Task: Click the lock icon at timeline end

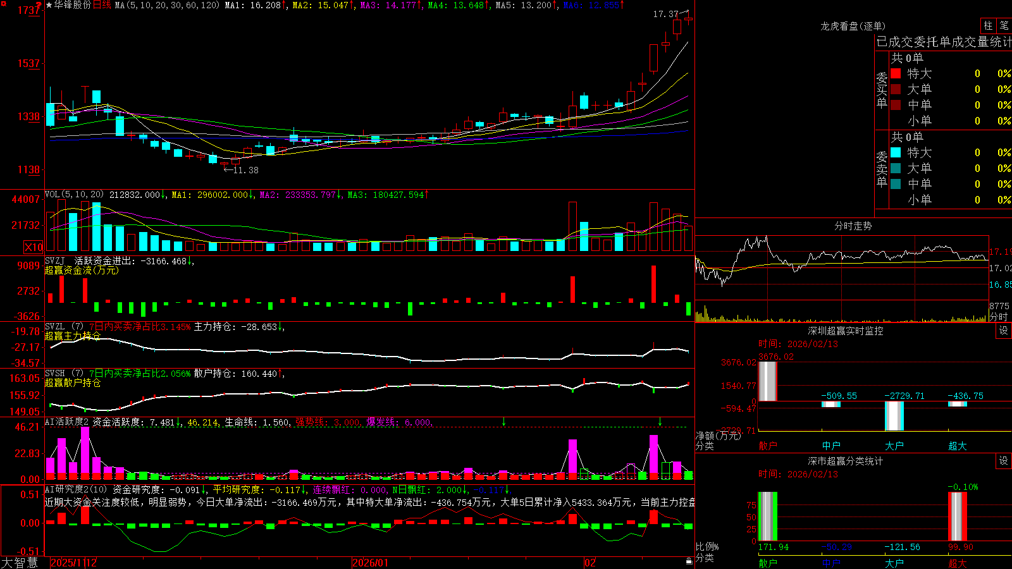Action: click(689, 561)
